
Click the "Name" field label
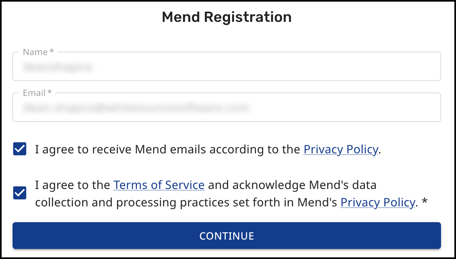coord(35,52)
